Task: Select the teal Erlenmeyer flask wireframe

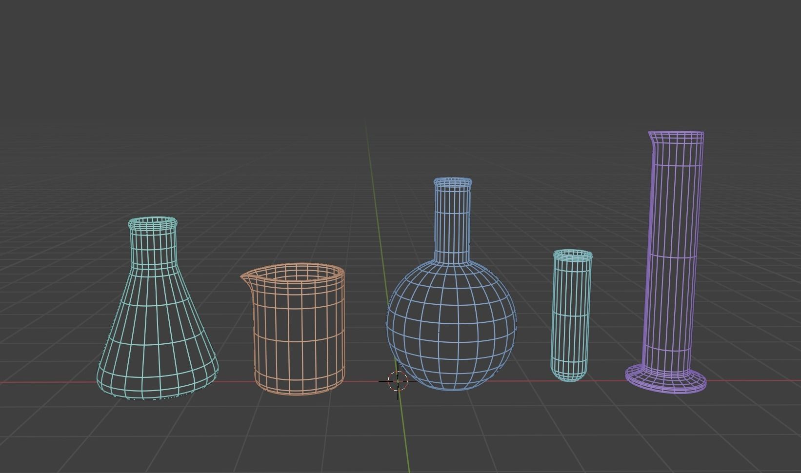Action: pos(157,308)
